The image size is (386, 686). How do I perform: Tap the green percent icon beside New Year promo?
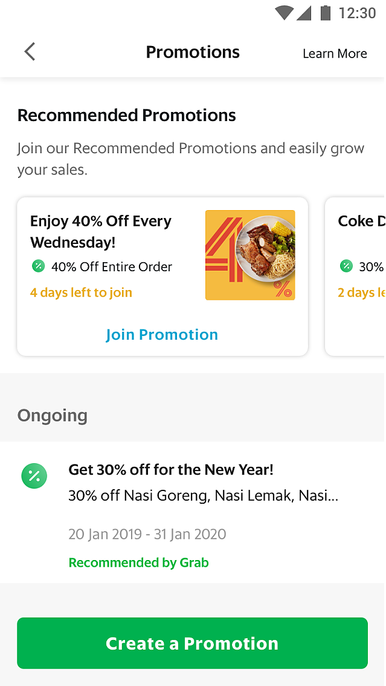point(34,476)
